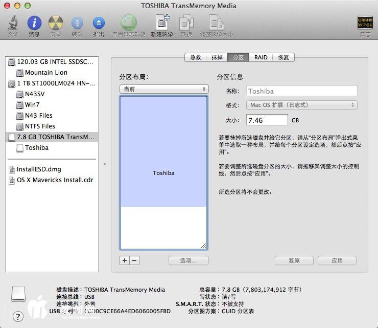
Task: Click the Eject toolbar icon
Action: click(99, 24)
